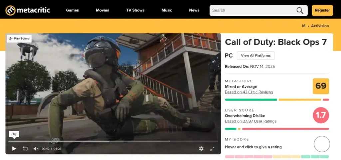The height and width of the screenshot is (160, 341).
Task: Click the empty My Score circle
Action: (322, 144)
